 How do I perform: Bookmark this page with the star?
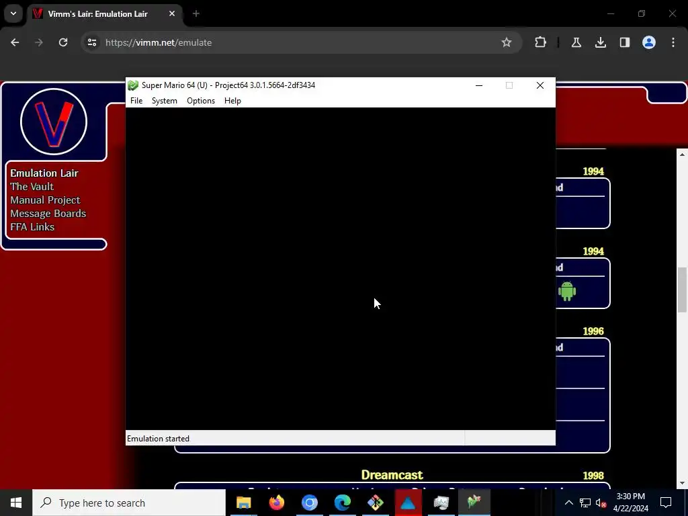507,42
